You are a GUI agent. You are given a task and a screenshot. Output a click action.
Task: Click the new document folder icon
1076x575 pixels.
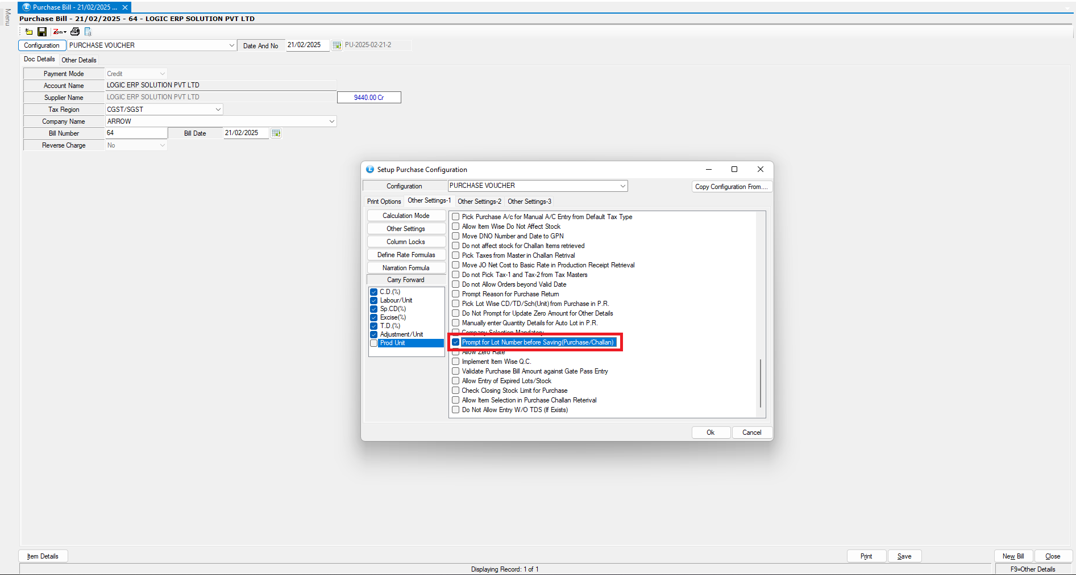click(x=29, y=32)
